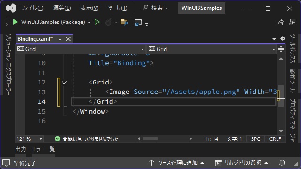Open toolbar overflow options arrow
This screenshot has height=169, width=301.
(x=147, y=24)
